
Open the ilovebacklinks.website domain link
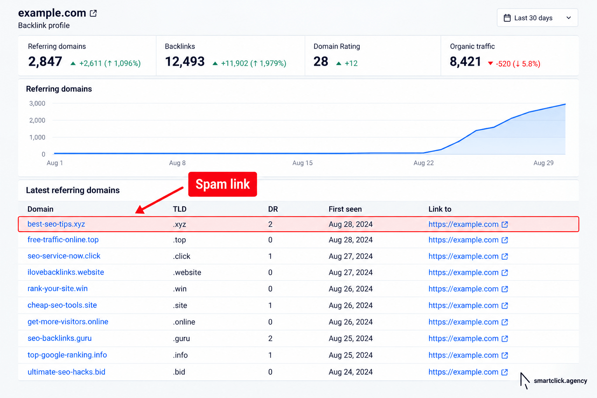coord(66,272)
